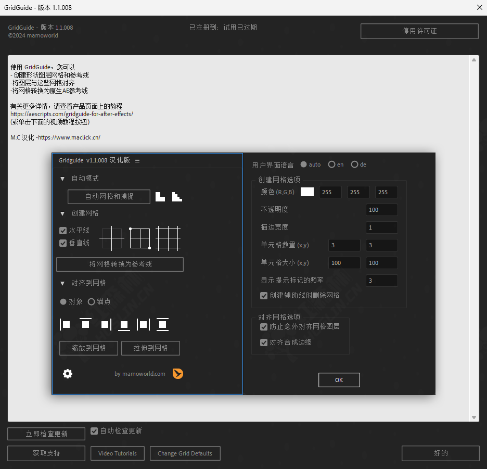Edit the 单元格大小 x field

click(x=344, y=263)
